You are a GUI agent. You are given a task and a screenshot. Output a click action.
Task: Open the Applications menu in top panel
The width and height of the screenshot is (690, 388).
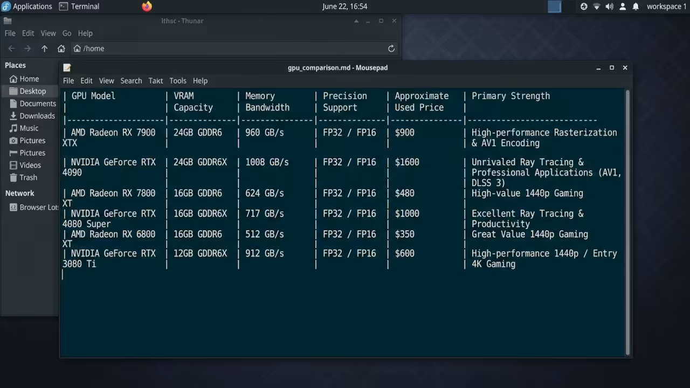pos(27,6)
